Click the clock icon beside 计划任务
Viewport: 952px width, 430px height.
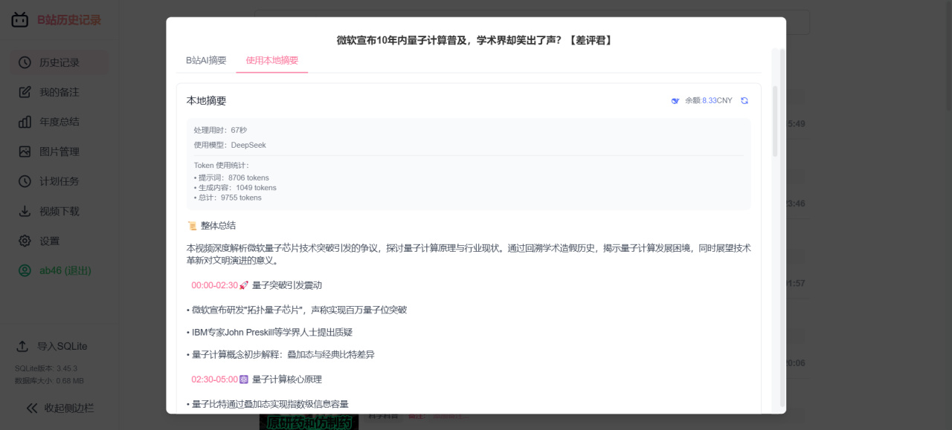[25, 181]
